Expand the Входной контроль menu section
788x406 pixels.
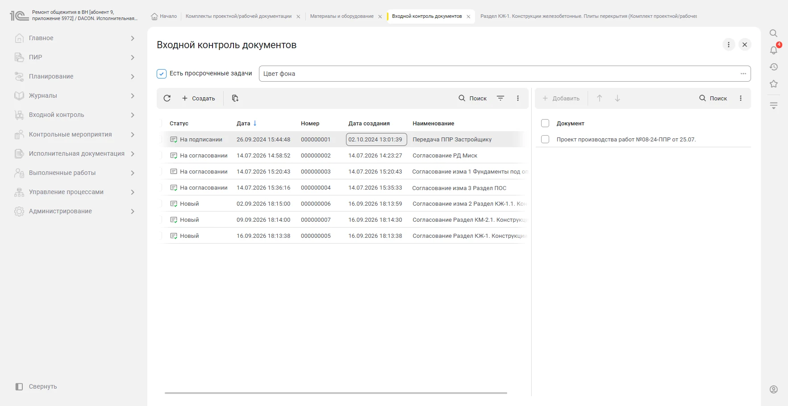coord(75,115)
